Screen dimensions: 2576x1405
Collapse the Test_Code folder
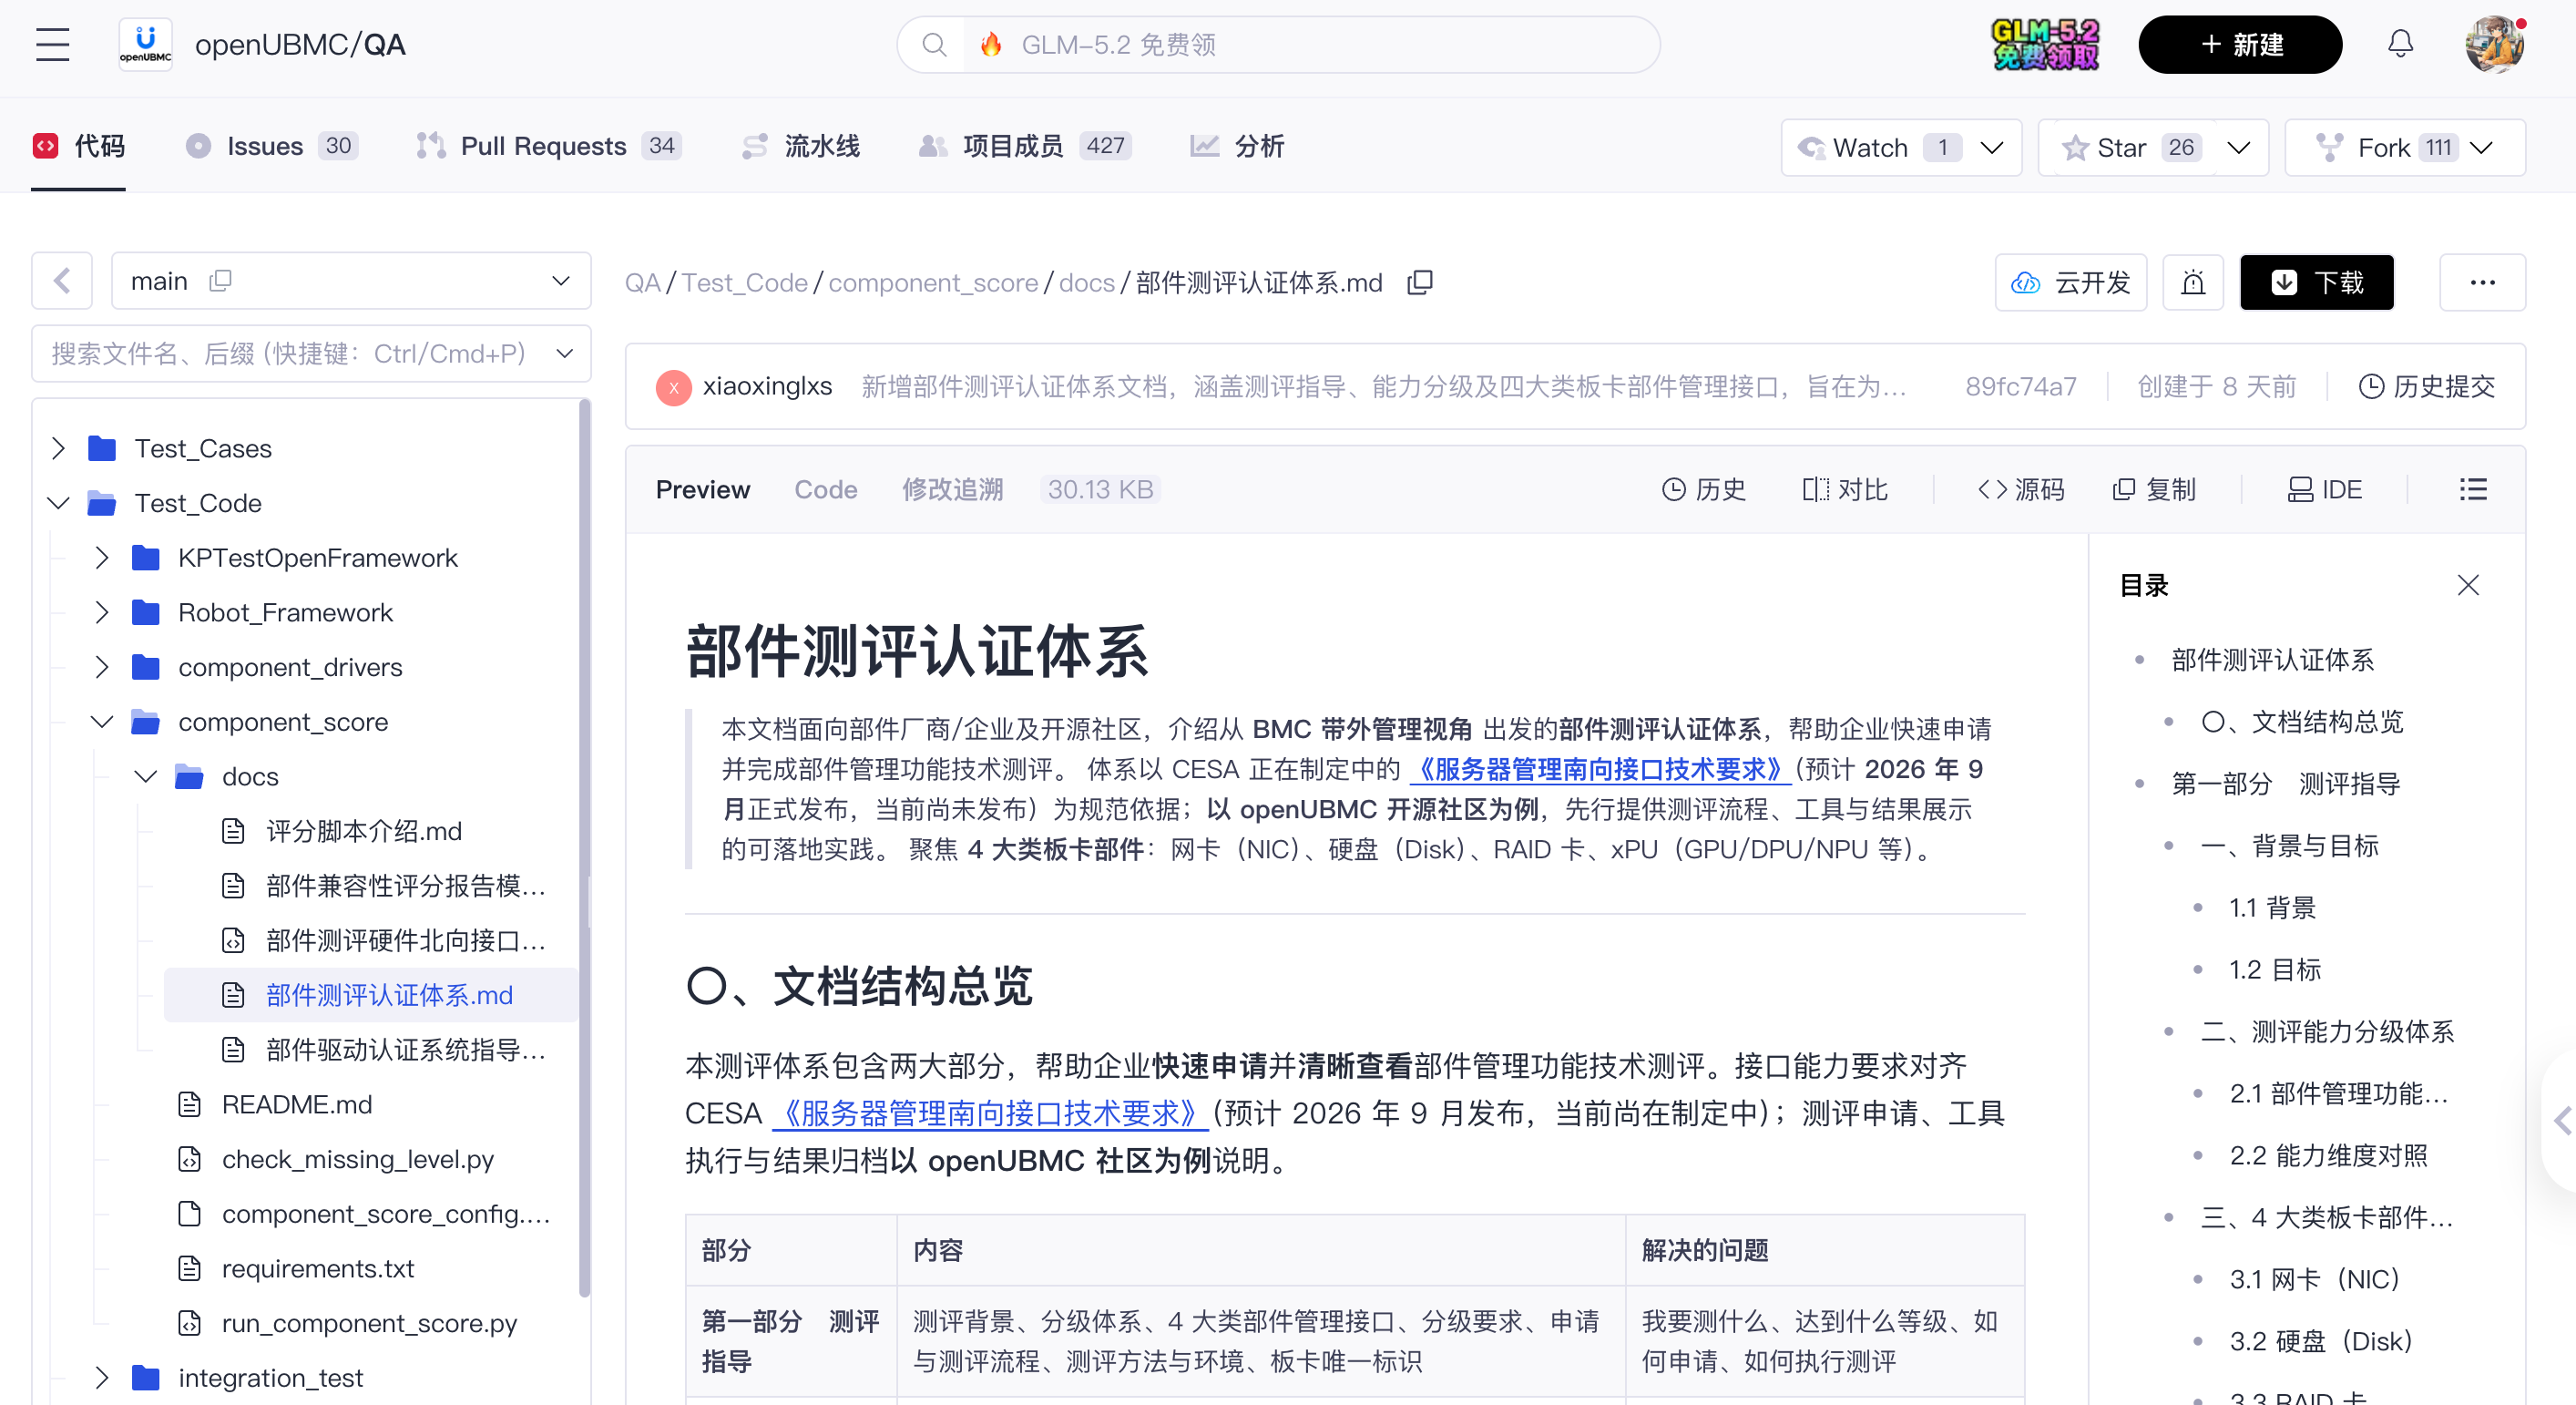coord(58,503)
